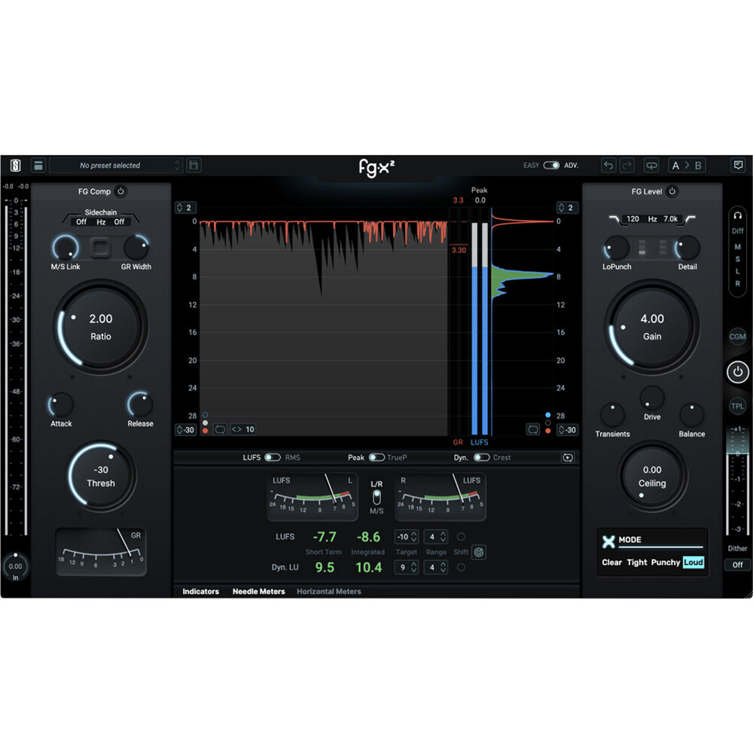
Task: Switch to the Horizontal Meters tab
Action: [x=328, y=592]
